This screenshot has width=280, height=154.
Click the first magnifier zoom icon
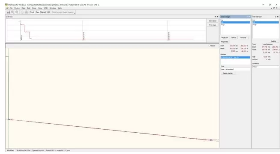(12, 12)
